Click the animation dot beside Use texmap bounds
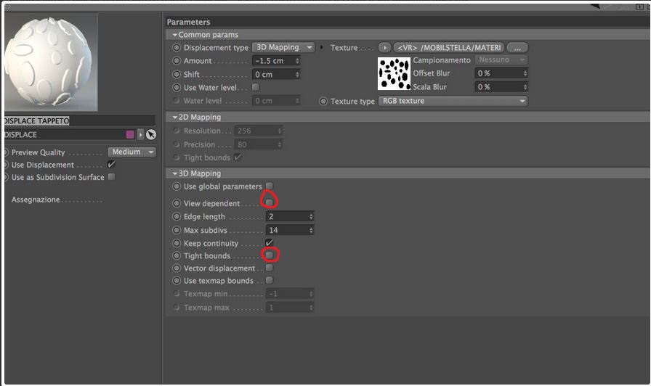 coord(177,281)
